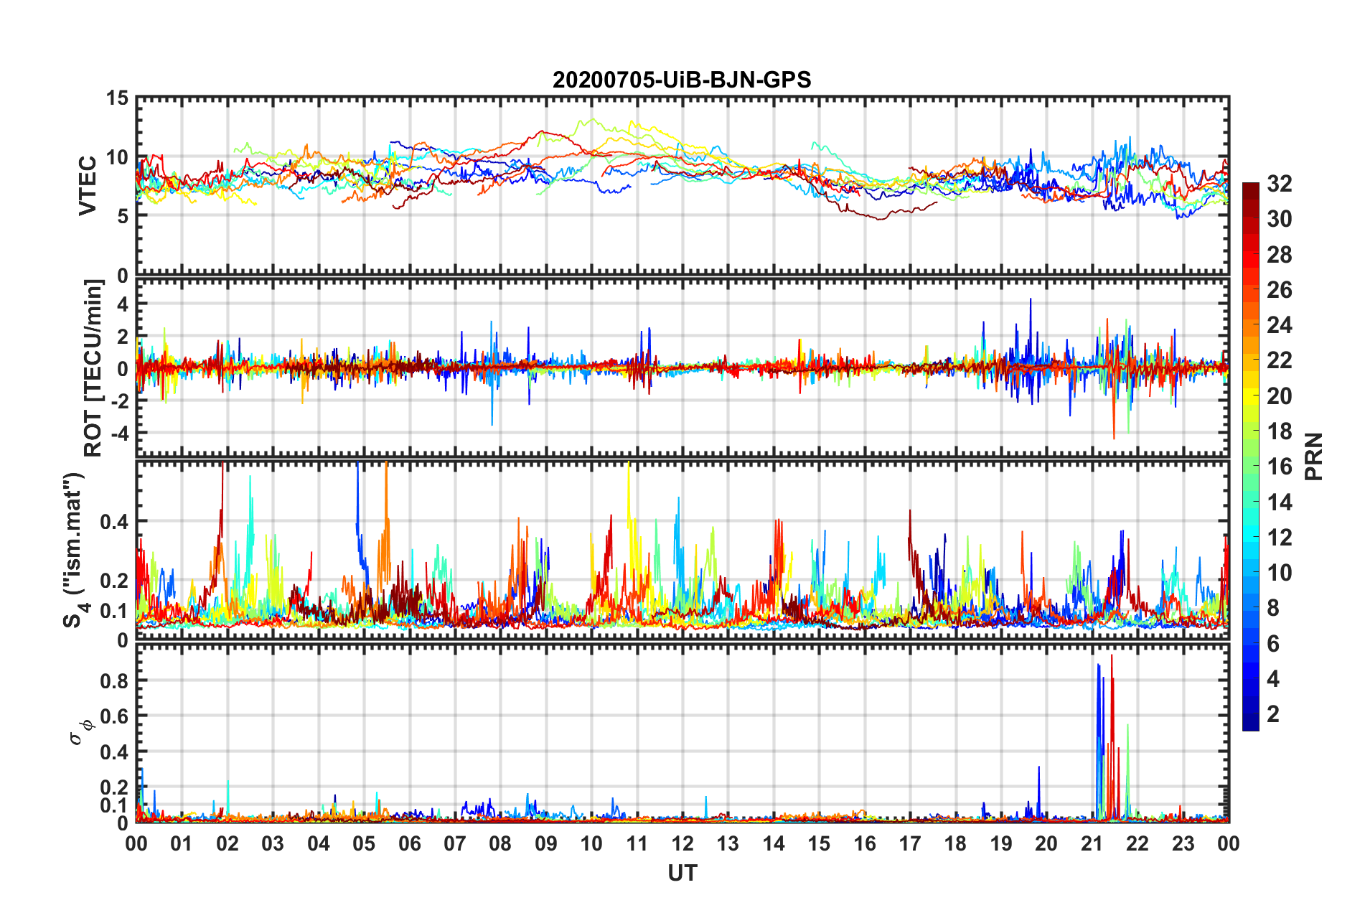Viewport: 1365px width, 913px height.
Task: Select the UT axis tick label 19
Action: 1001,843
